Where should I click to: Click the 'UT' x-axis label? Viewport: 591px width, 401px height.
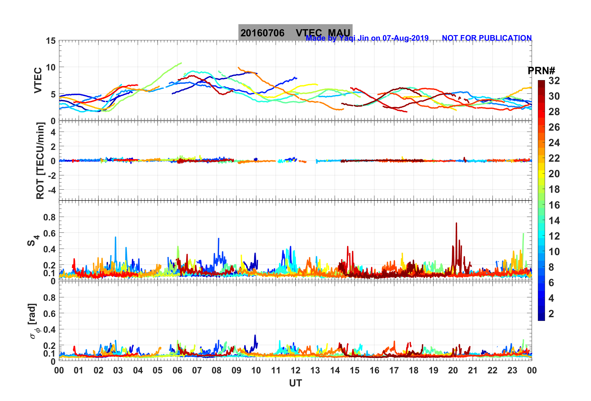(295, 383)
